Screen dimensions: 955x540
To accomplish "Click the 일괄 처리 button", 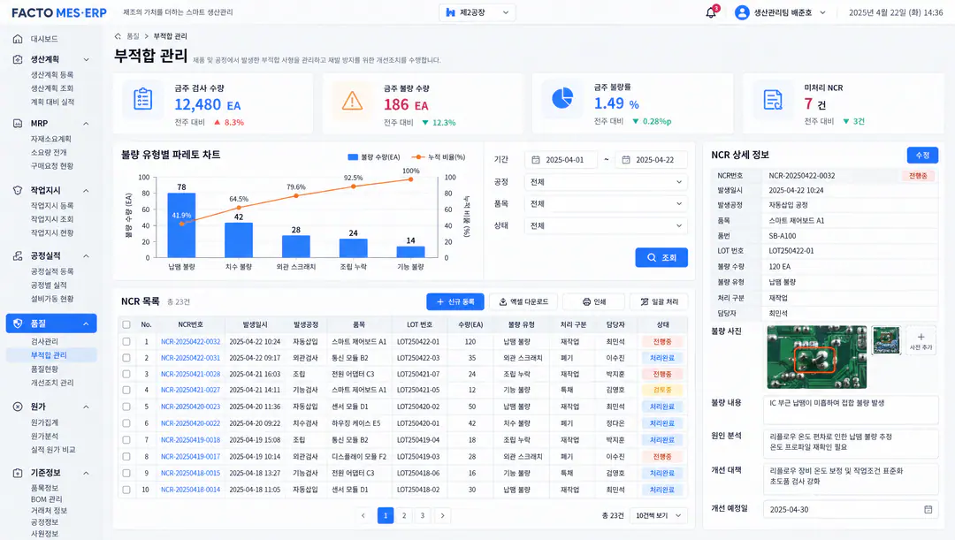I will (x=659, y=302).
